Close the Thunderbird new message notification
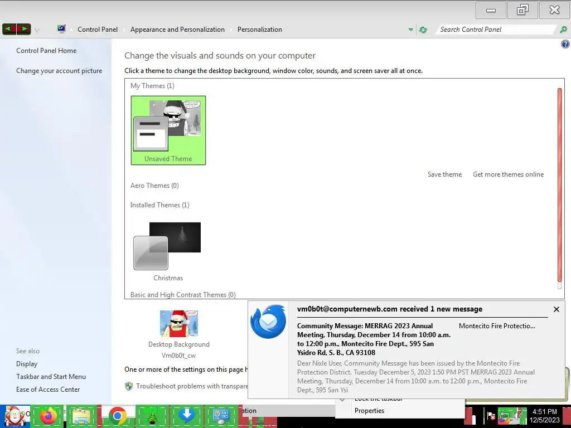Image resolution: width=571 pixels, height=428 pixels. [x=556, y=309]
